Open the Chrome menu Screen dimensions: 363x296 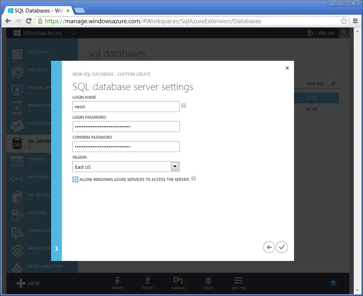[x=355, y=21]
